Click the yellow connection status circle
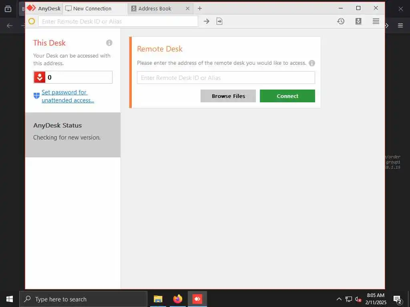This screenshot has width=410, height=307. 32,21
